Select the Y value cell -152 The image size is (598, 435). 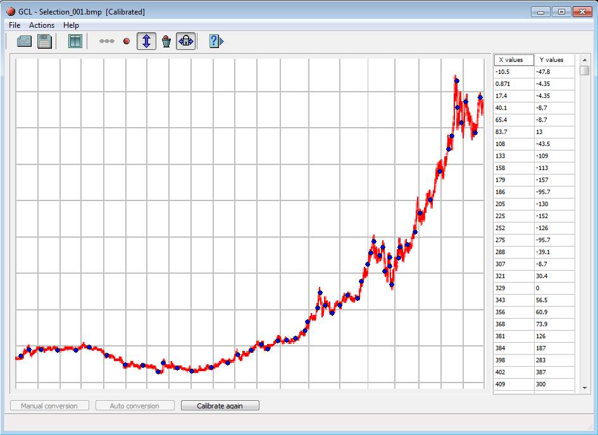point(554,216)
